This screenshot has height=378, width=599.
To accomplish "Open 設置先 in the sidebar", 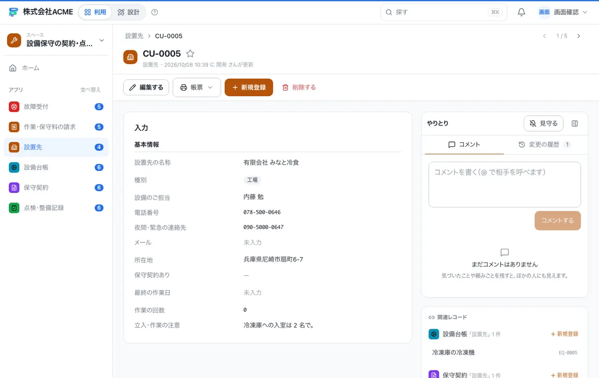I will coord(56,147).
